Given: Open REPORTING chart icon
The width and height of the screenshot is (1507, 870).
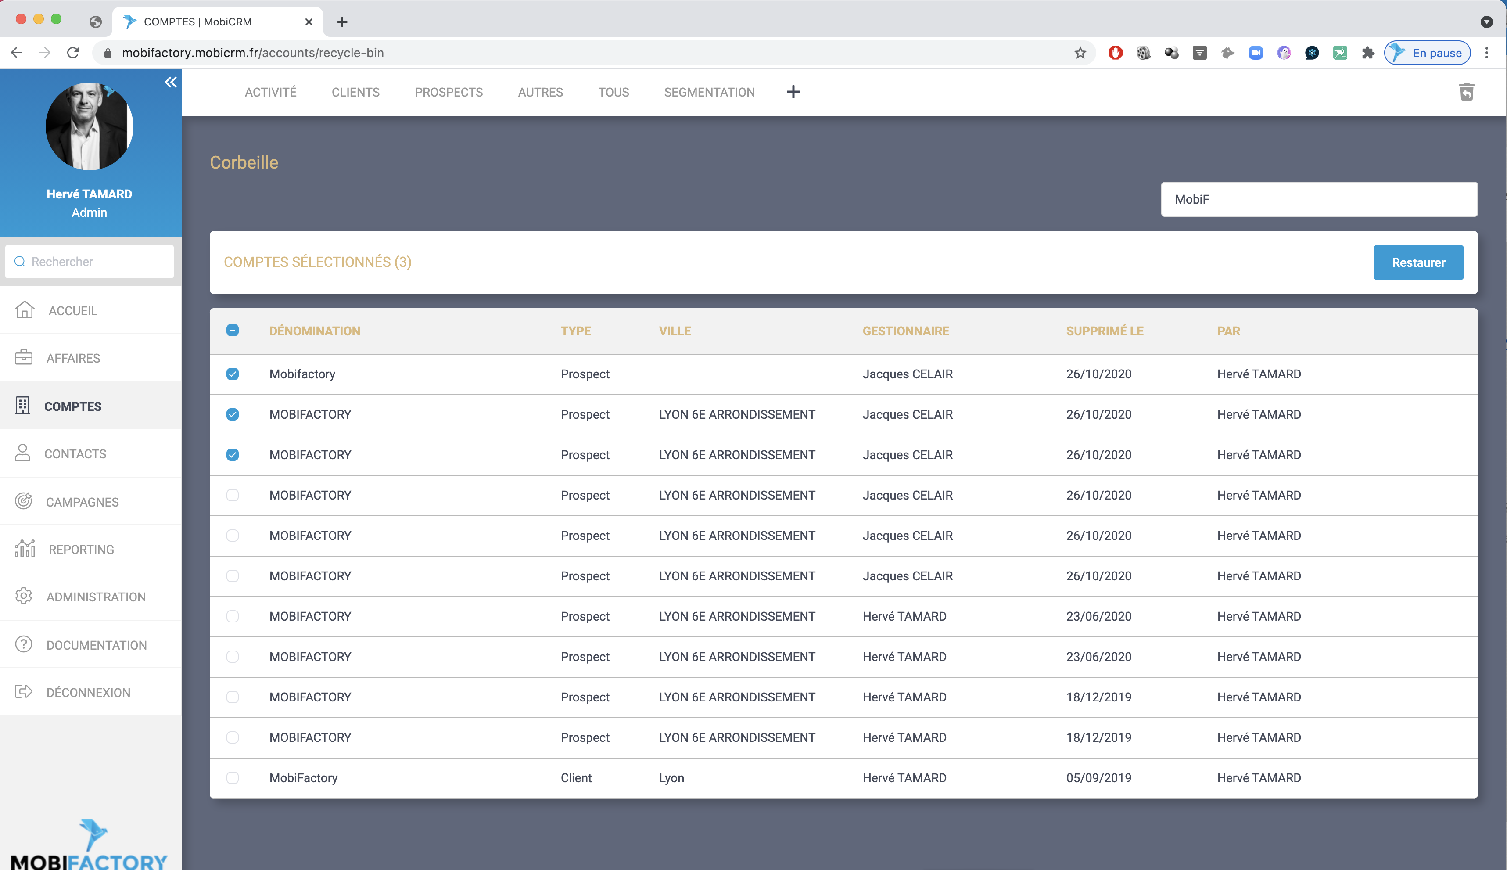Looking at the screenshot, I should 25,549.
